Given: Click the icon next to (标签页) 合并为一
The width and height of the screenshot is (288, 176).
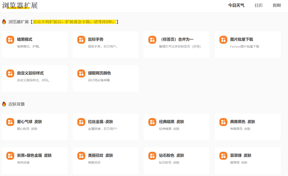Looking at the screenshot, I should (x=152, y=40).
